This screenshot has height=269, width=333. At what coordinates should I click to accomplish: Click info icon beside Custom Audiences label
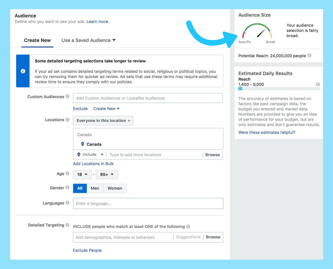[x=67, y=97]
